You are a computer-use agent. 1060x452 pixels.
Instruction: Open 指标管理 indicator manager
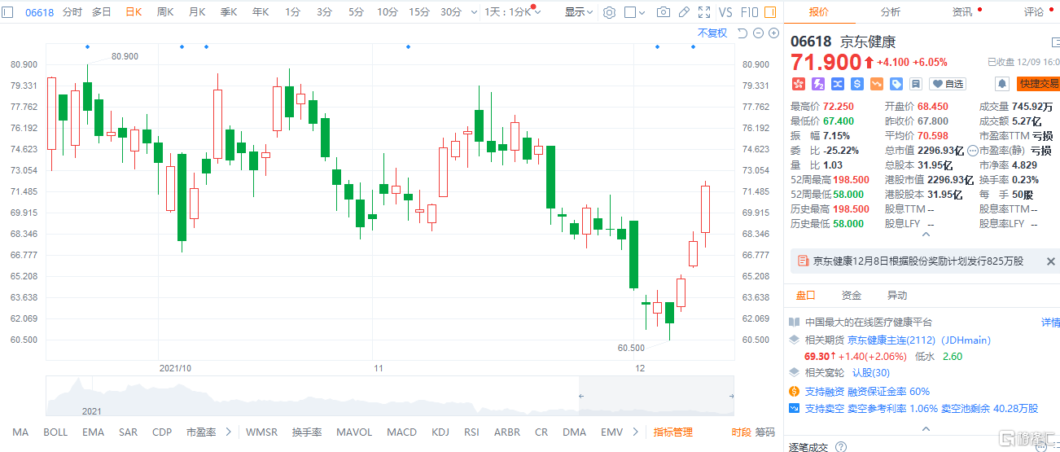[673, 432]
